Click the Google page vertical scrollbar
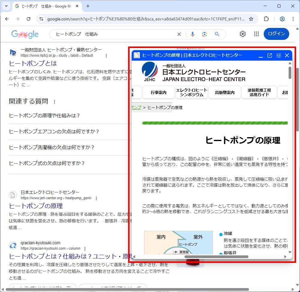Image resolution: width=300 pixels, height=292 pixels. pyautogui.click(x=298, y=100)
